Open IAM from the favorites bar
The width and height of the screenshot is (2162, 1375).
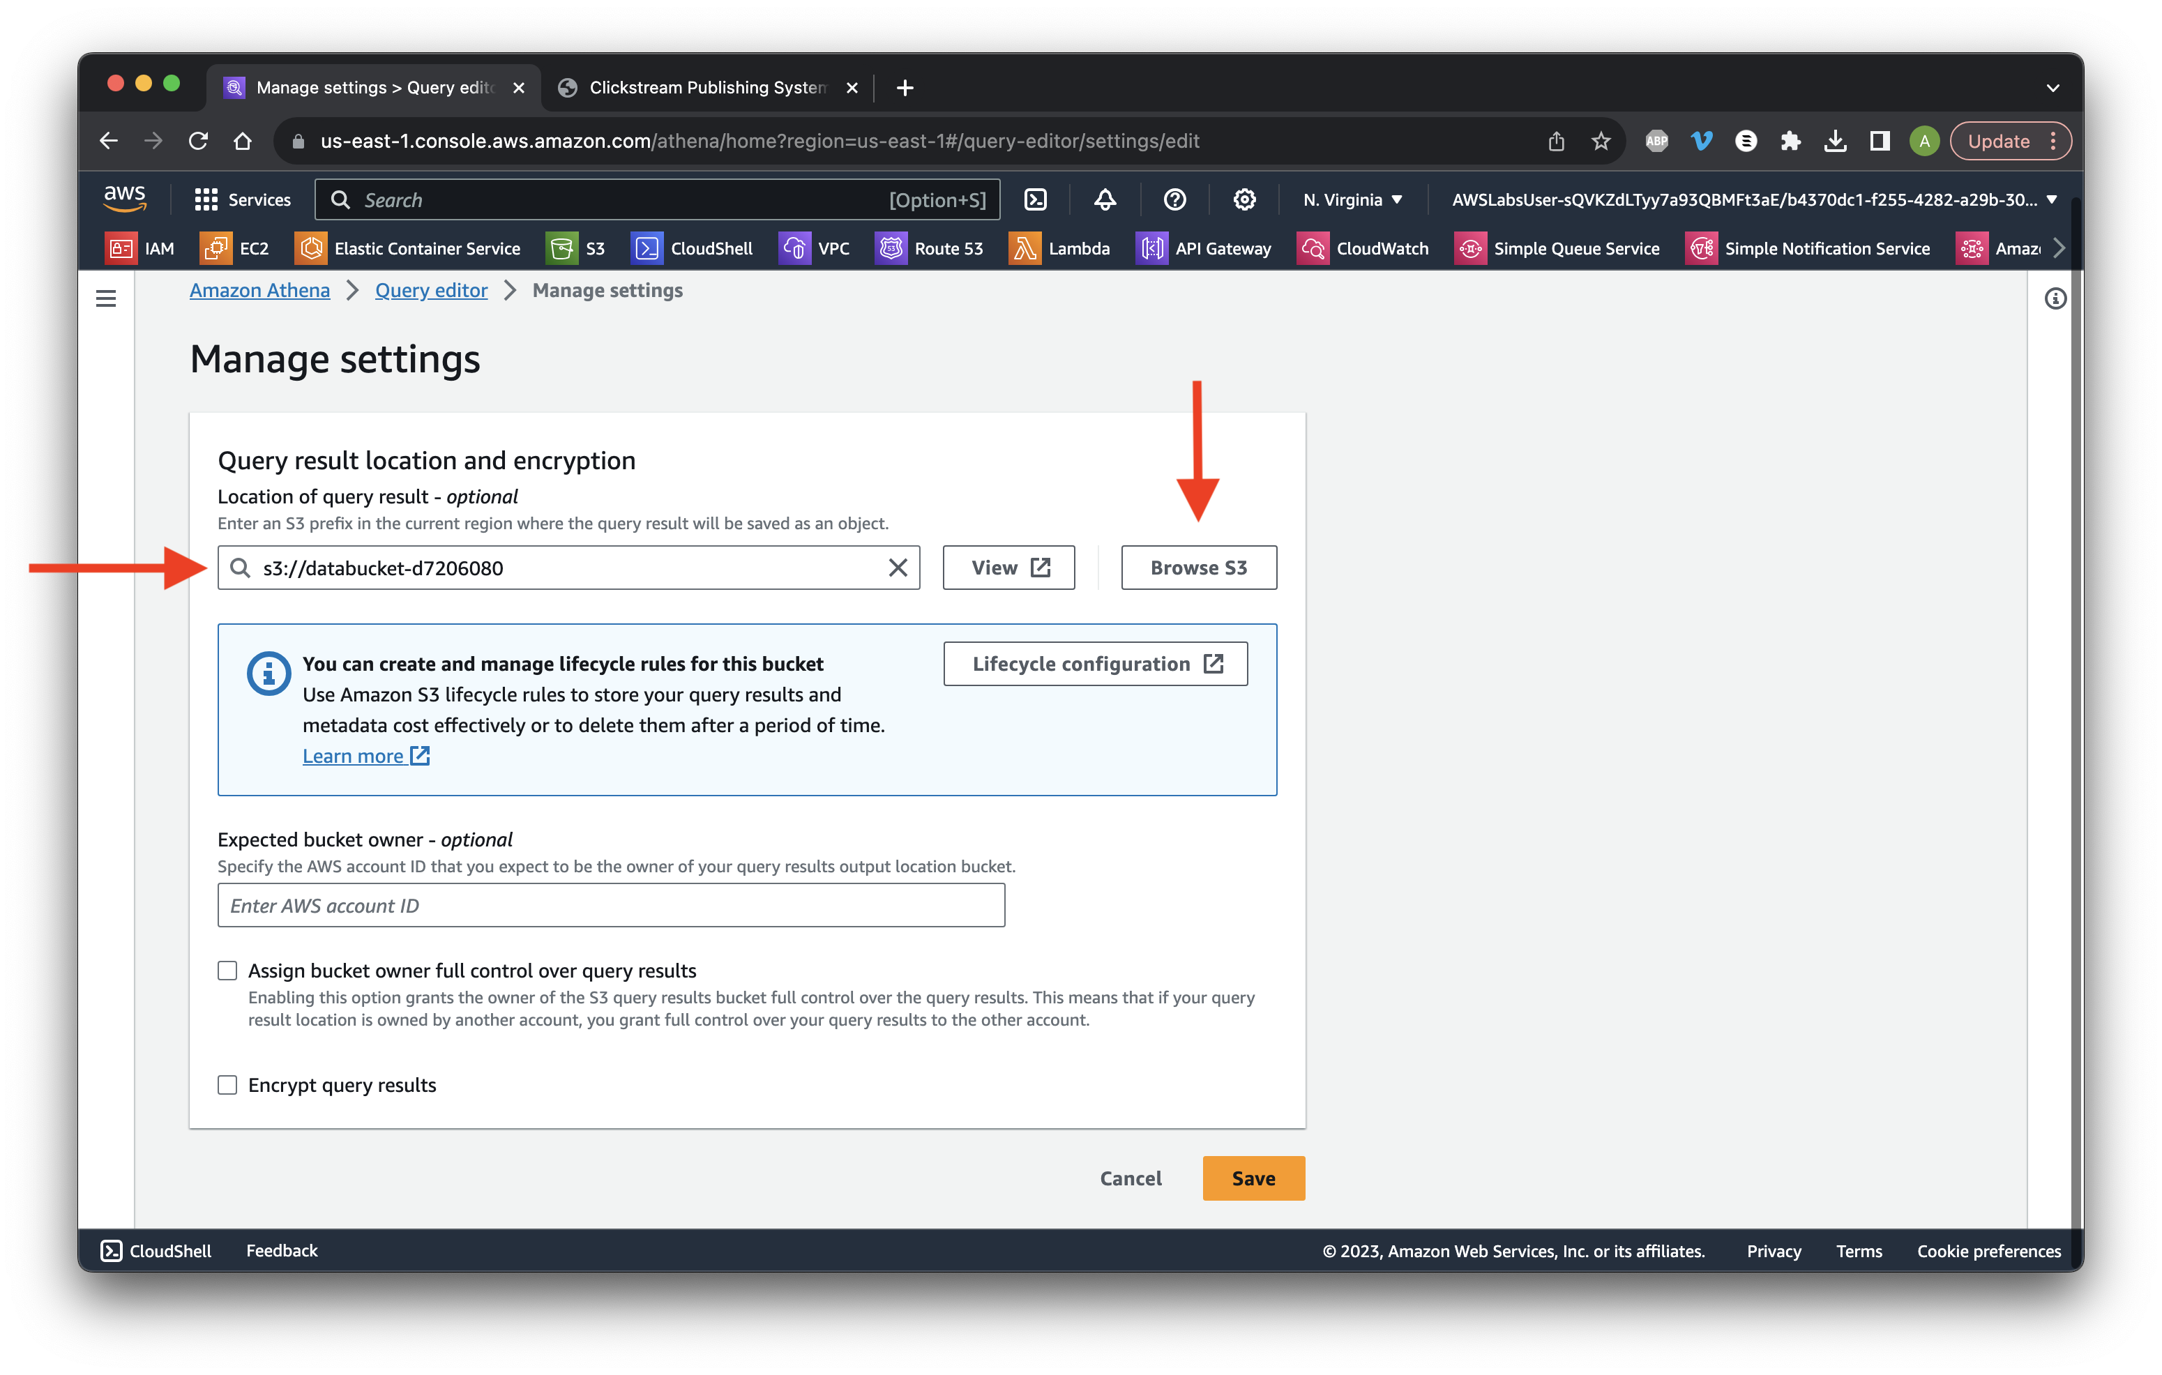click(x=139, y=249)
